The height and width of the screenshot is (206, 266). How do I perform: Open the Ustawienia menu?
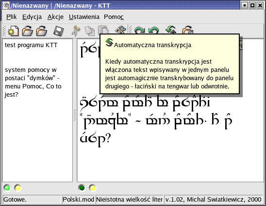pos(84,17)
